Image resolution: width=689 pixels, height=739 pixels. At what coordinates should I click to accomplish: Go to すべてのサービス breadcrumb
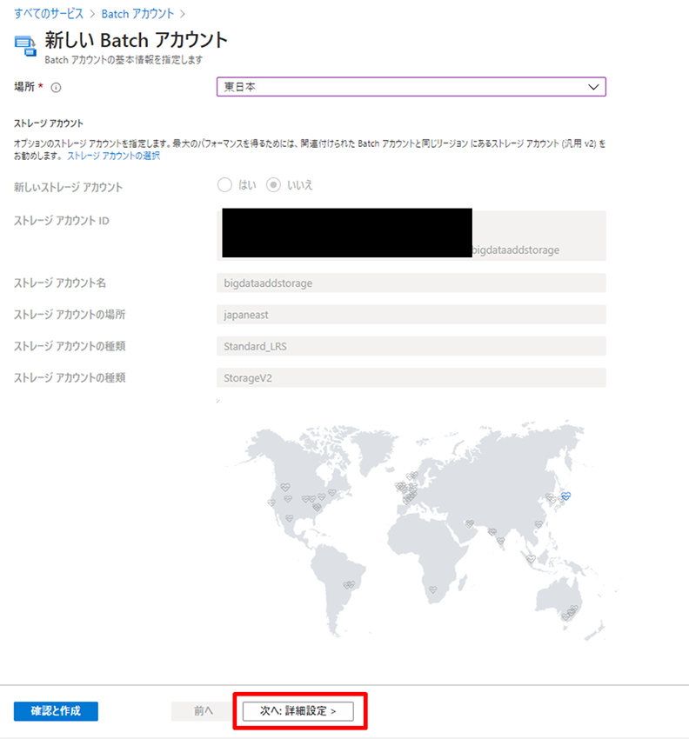point(49,14)
